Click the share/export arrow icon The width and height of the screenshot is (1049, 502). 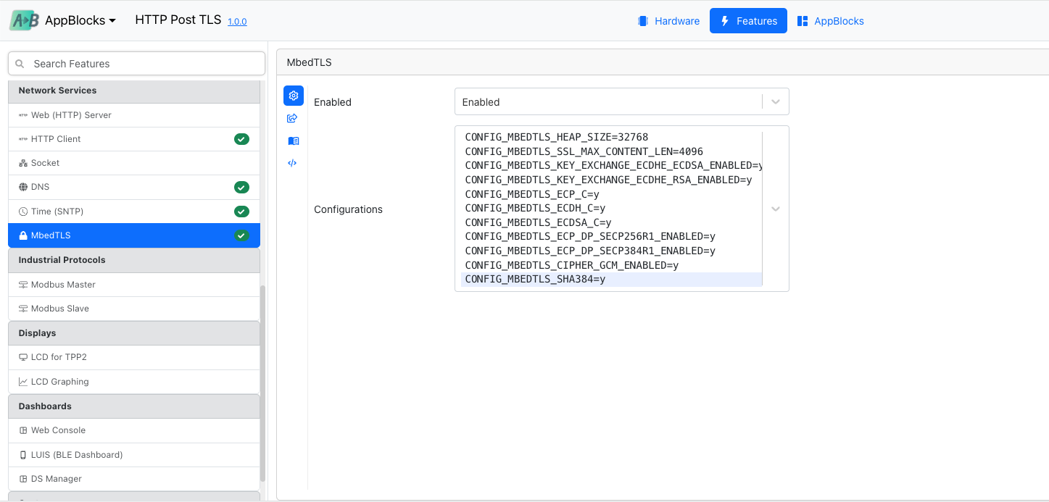pyautogui.click(x=293, y=118)
